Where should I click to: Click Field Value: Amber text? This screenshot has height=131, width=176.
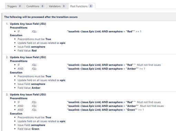(x=29, y=88)
